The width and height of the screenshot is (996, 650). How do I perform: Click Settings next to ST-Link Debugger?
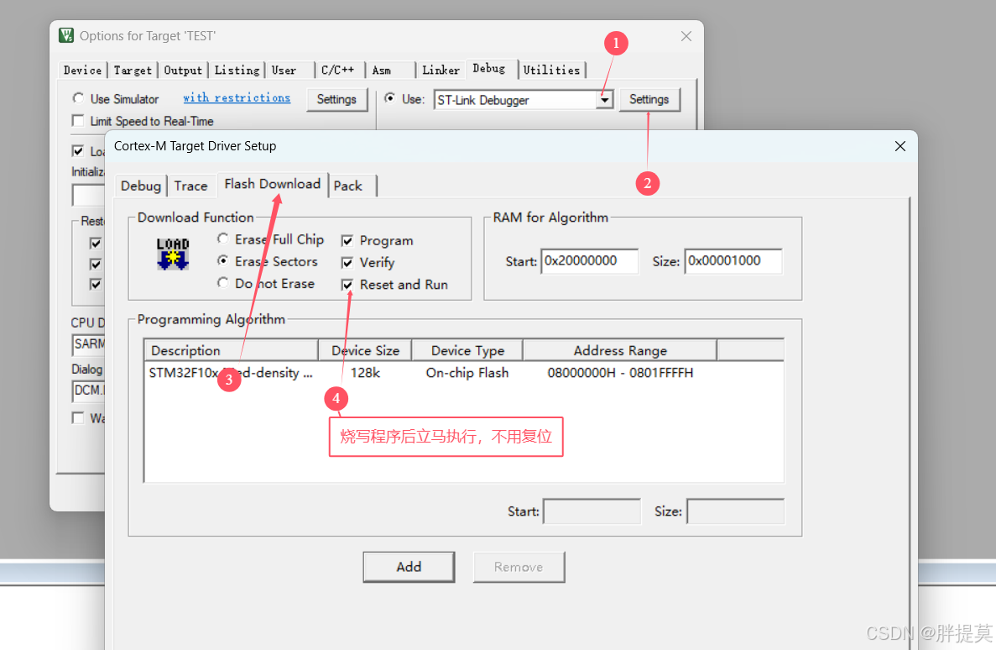tap(649, 99)
